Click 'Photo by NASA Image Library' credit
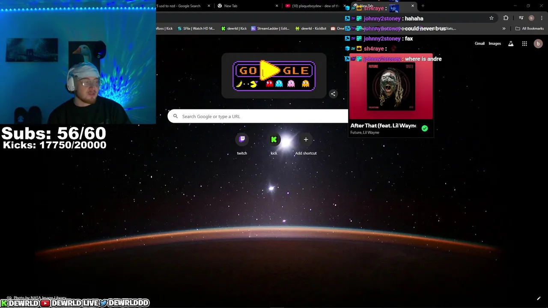548x308 pixels. coord(36,298)
